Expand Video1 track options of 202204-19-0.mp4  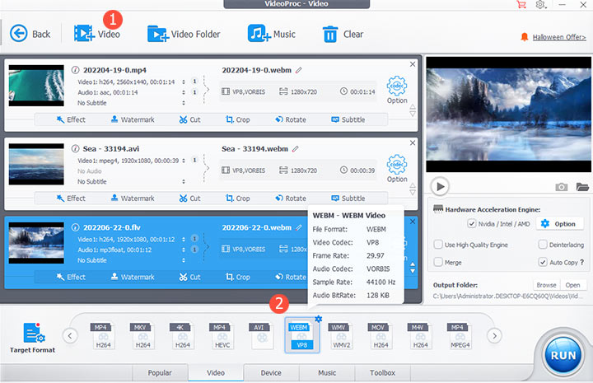tap(184, 82)
